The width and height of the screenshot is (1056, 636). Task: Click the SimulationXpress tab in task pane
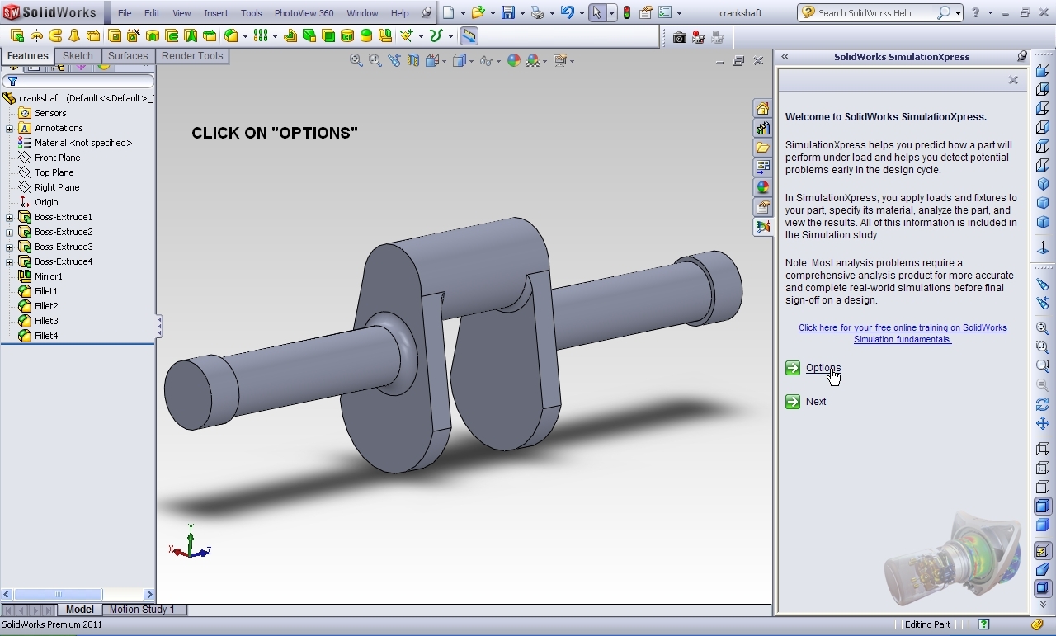pyautogui.click(x=762, y=228)
